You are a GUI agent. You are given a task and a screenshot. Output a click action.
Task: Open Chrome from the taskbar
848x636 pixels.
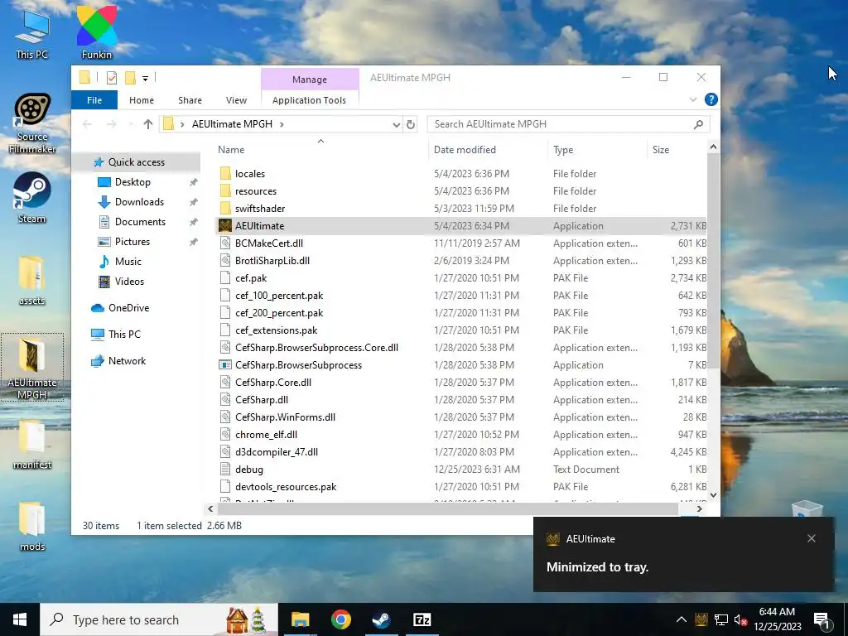click(340, 619)
